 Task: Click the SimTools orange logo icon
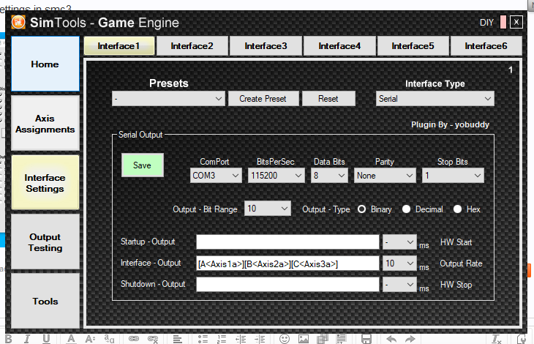tap(18, 23)
